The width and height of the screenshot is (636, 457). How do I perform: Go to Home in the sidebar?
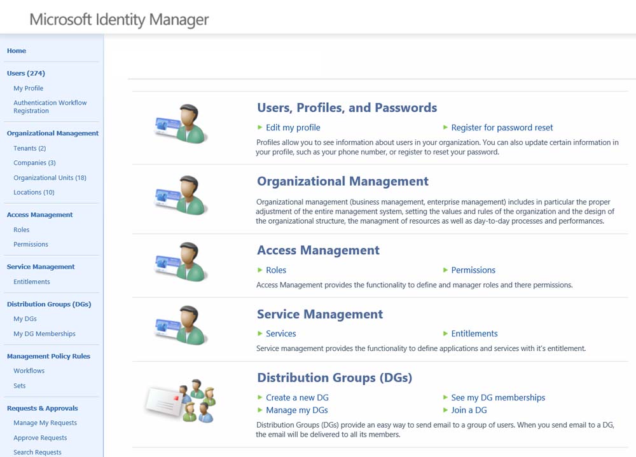17,51
